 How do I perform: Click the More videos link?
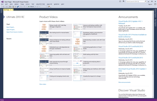43,84
